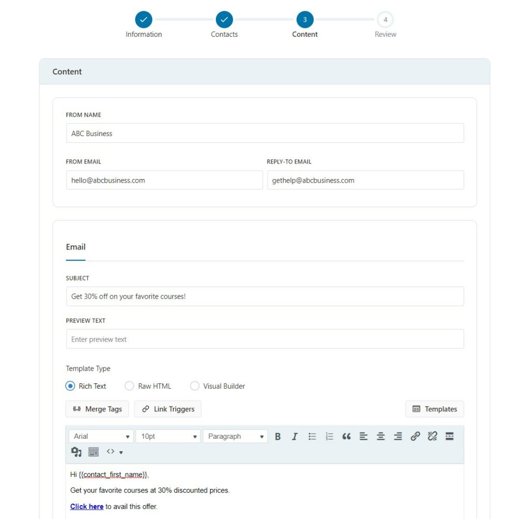Open the Arial font family dropdown
The image size is (530, 519).
(x=101, y=436)
